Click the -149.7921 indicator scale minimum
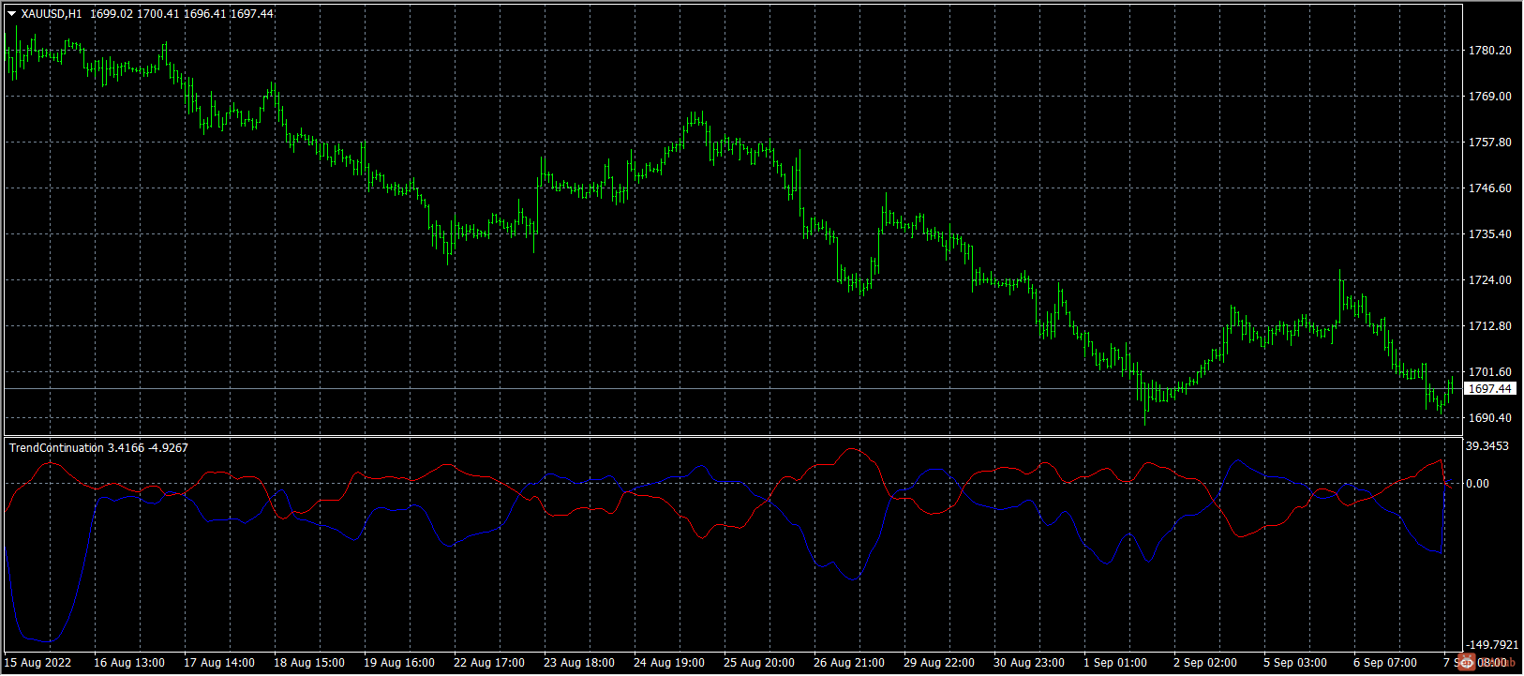The height and width of the screenshot is (676, 1524). point(1492,645)
